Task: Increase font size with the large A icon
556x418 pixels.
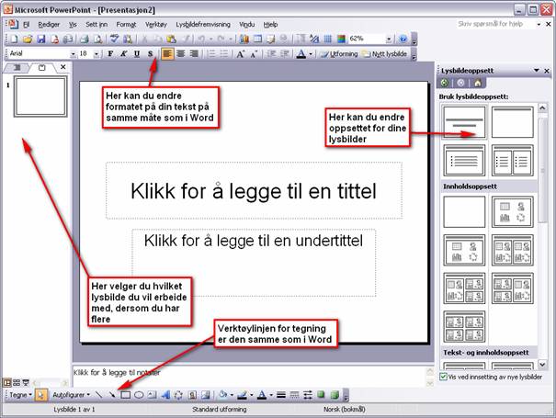Action: coord(241,54)
